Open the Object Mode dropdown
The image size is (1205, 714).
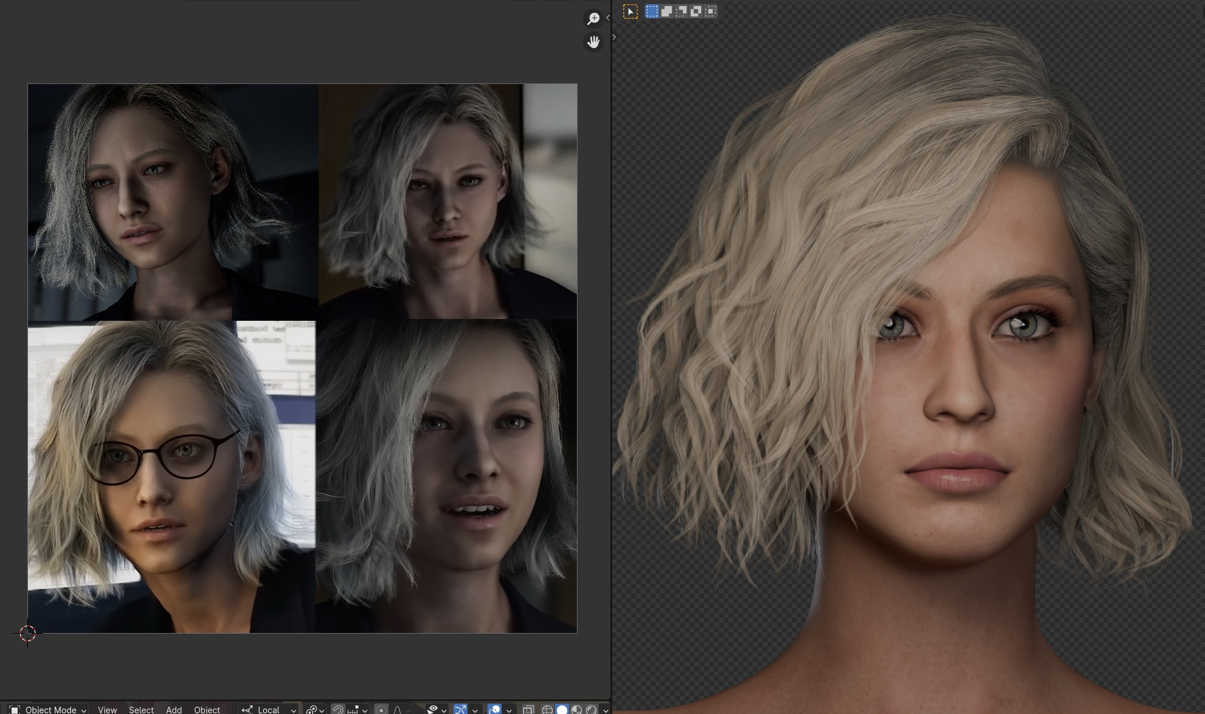coord(47,710)
